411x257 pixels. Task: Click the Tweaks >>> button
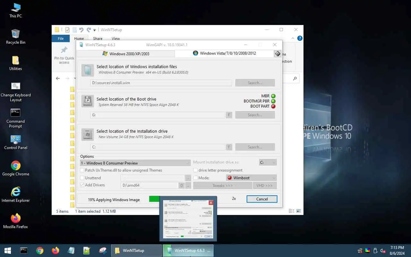point(223,186)
